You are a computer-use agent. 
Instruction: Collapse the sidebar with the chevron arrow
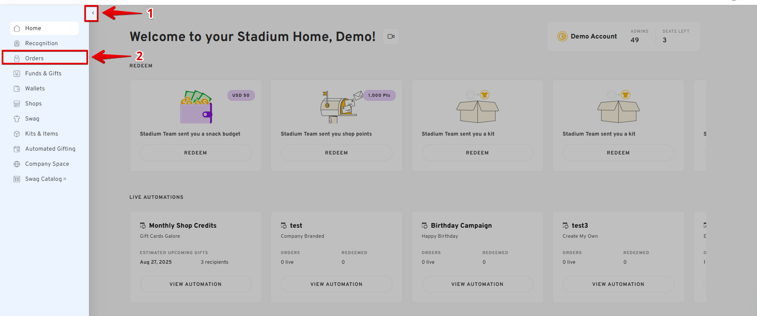pos(93,13)
